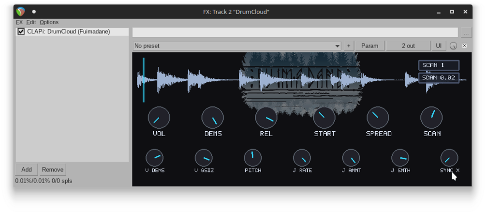Click the REAPER logo in title bar
486x215 pixels.
tap(20, 12)
